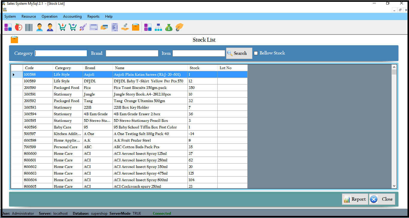The height and width of the screenshot is (218, 409).
Task: Enable the Bellow Stock checkbox
Action: click(x=256, y=53)
